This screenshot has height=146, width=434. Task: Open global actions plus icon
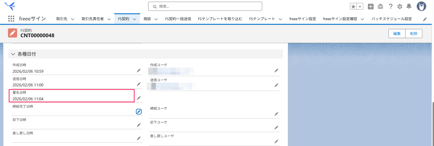pos(371,6)
